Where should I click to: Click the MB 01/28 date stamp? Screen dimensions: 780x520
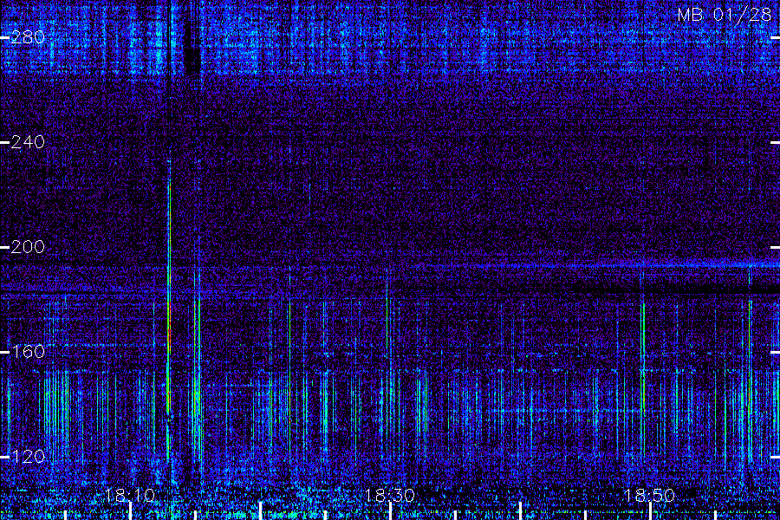[725, 15]
